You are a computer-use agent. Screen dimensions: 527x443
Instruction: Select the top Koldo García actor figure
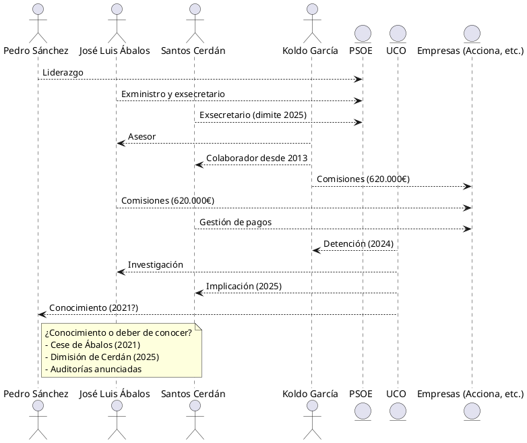click(x=311, y=22)
